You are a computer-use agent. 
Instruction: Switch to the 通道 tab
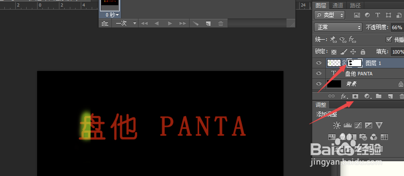coord(338,5)
